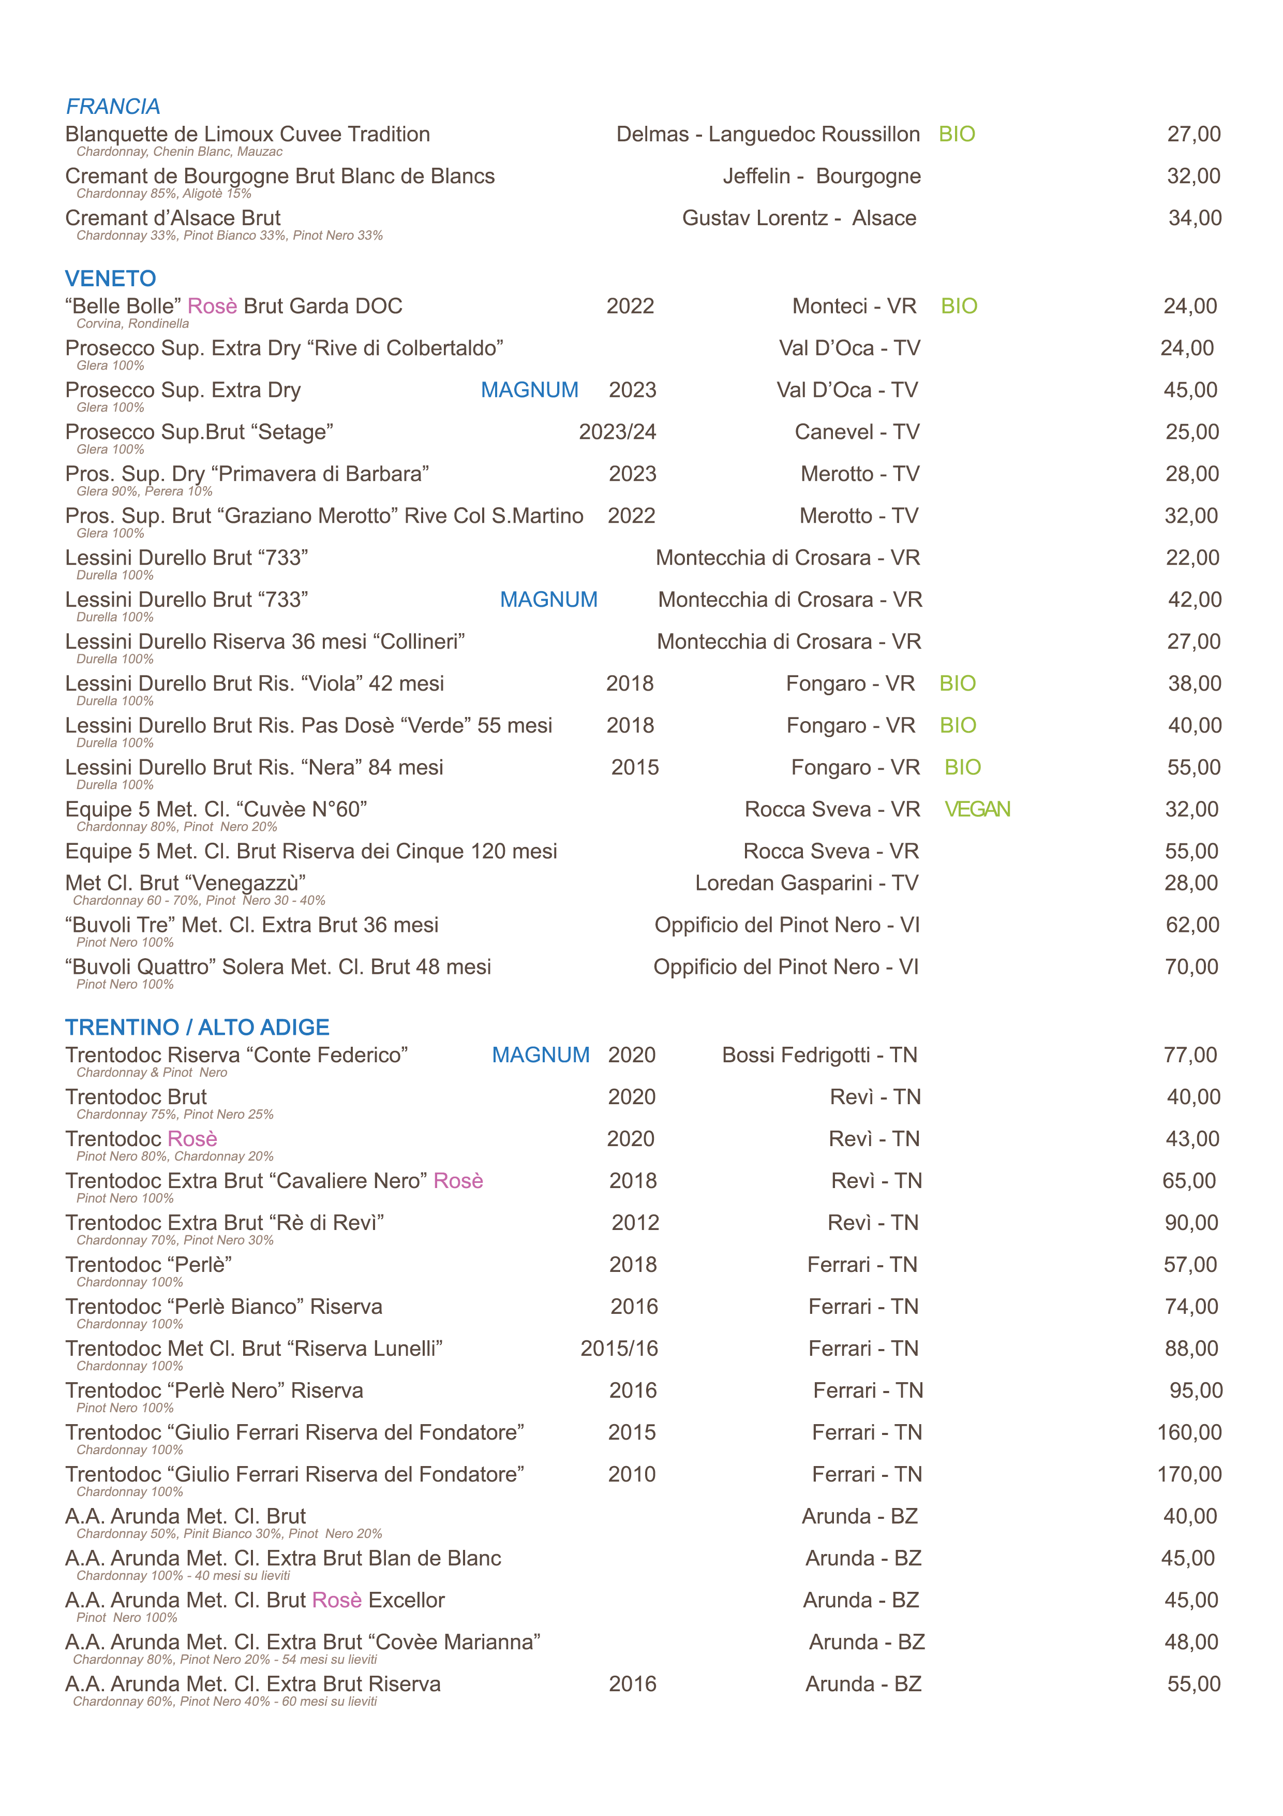The image size is (1283, 1816).
Task: Click the VENETO section heading
Action: tap(111, 279)
